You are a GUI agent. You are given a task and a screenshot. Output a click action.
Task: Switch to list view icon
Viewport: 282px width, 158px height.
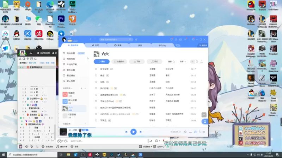pos(192,61)
